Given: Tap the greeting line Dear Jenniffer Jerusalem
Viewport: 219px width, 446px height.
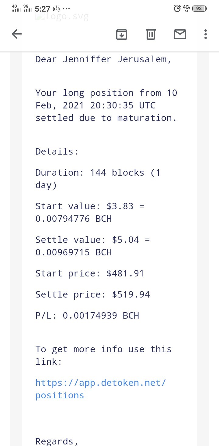Looking at the screenshot, I should click(x=104, y=59).
